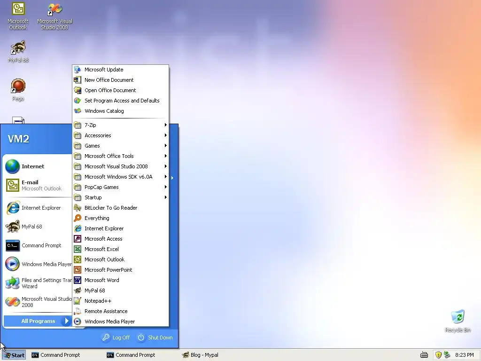Expand the PopCap Games folder
Viewport: 481px width, 361px height.
(x=121, y=187)
